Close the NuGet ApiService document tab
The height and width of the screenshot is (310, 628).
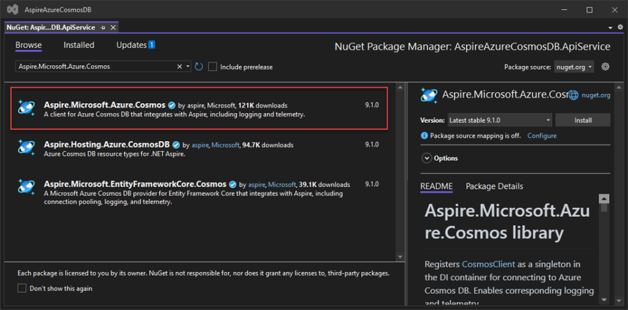(113, 28)
